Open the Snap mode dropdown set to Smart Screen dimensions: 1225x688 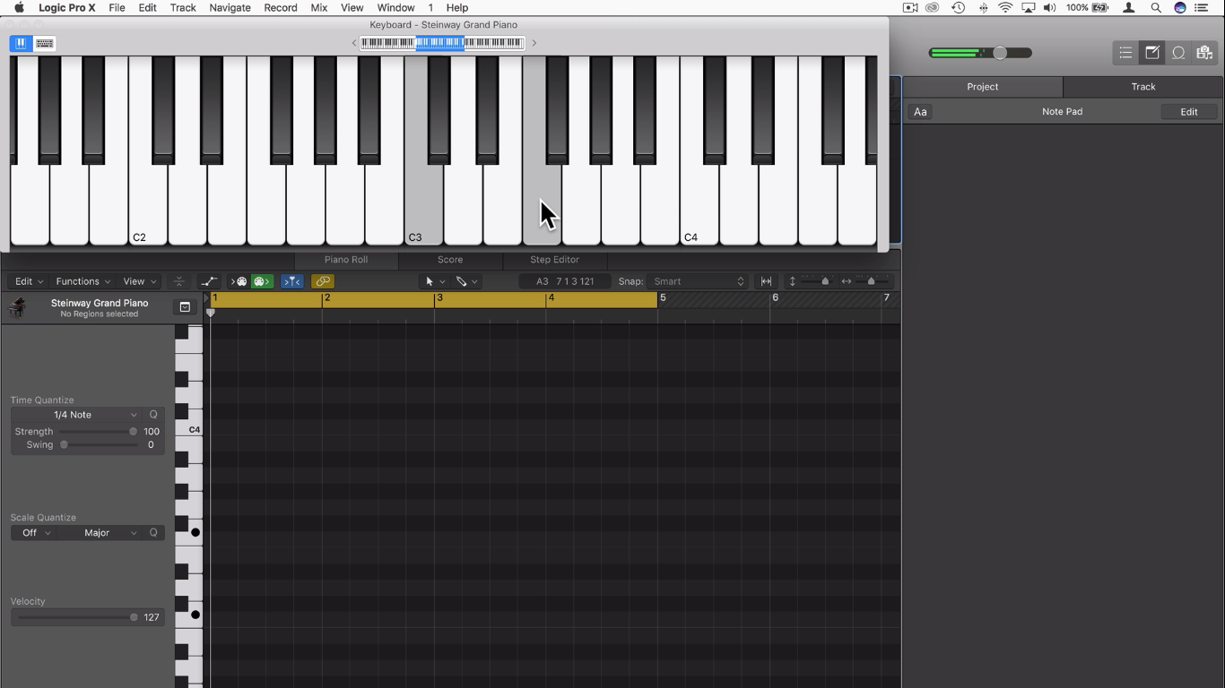[x=699, y=281]
